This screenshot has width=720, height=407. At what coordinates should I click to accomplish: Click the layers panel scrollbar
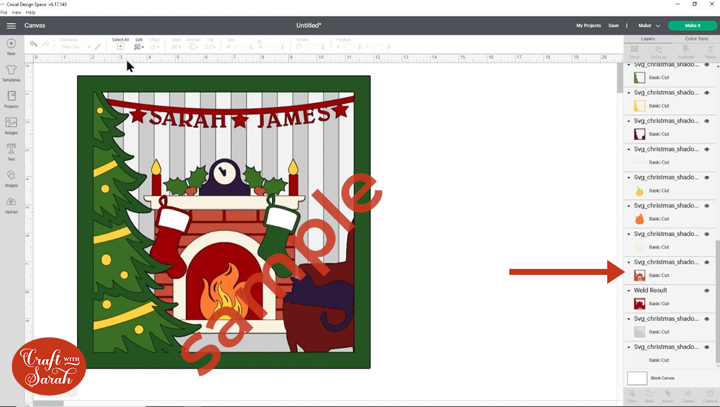[718, 300]
